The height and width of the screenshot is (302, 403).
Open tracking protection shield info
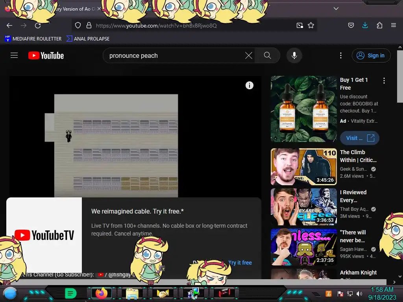tap(78, 26)
